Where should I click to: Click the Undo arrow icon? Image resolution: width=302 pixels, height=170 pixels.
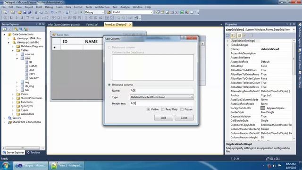pos(52,12)
